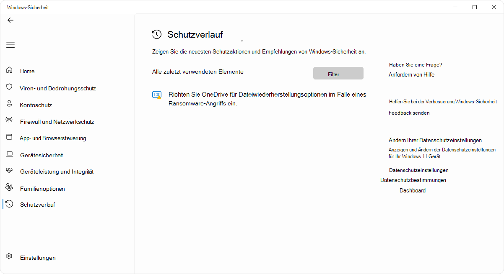Image resolution: width=504 pixels, height=274 pixels.
Task: Open Datenschutzbestimmungen link
Action: click(413, 180)
